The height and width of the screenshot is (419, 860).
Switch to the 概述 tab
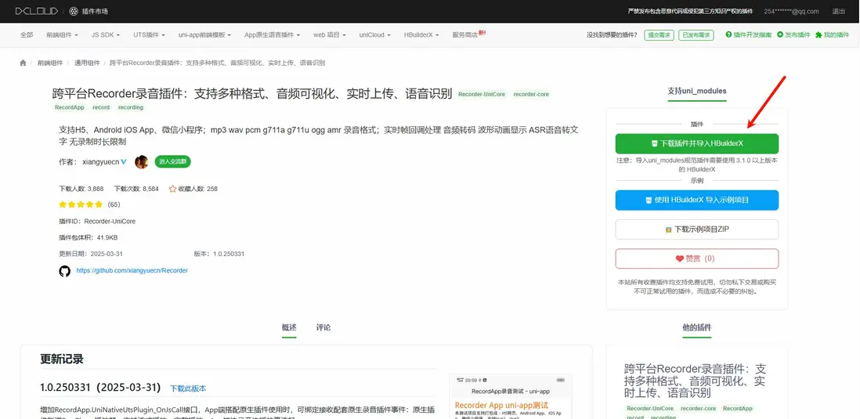coord(289,327)
